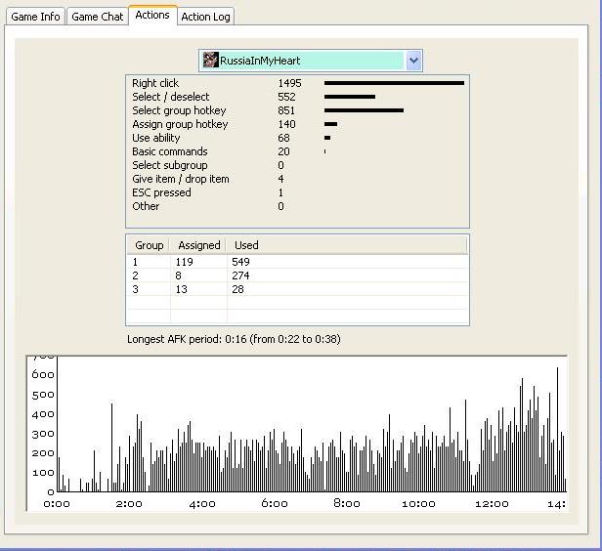
Task: Select the RussiaInMyHeart player name field
Action: click(x=310, y=61)
